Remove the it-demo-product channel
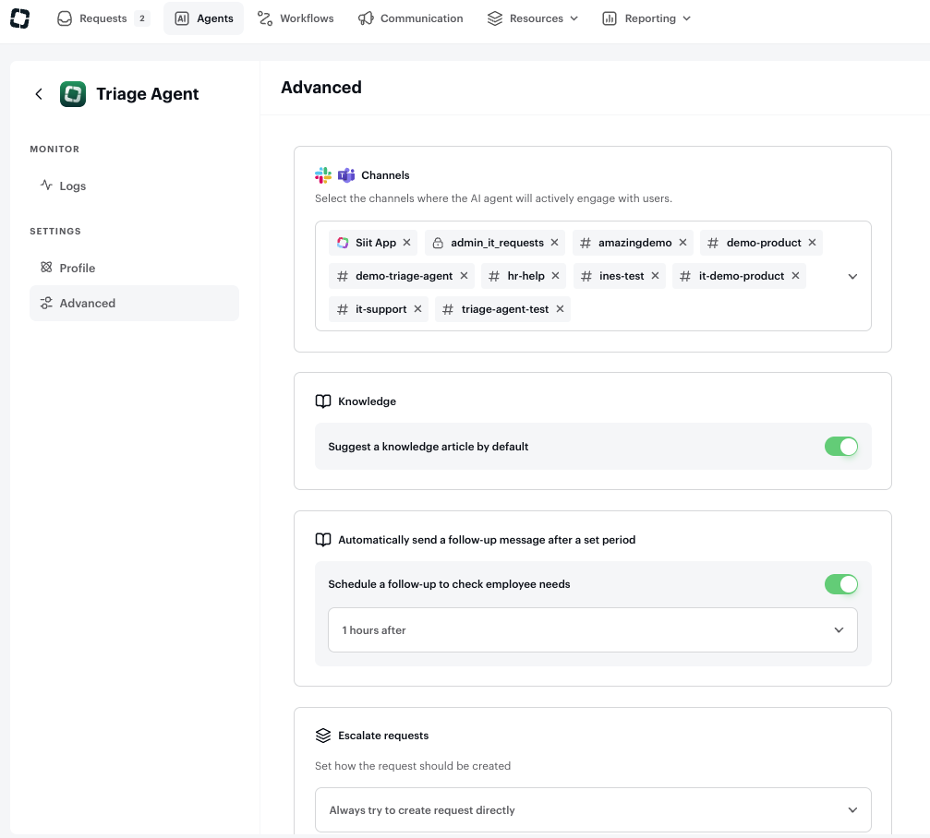The height and width of the screenshot is (838, 930). pyautogui.click(x=795, y=276)
